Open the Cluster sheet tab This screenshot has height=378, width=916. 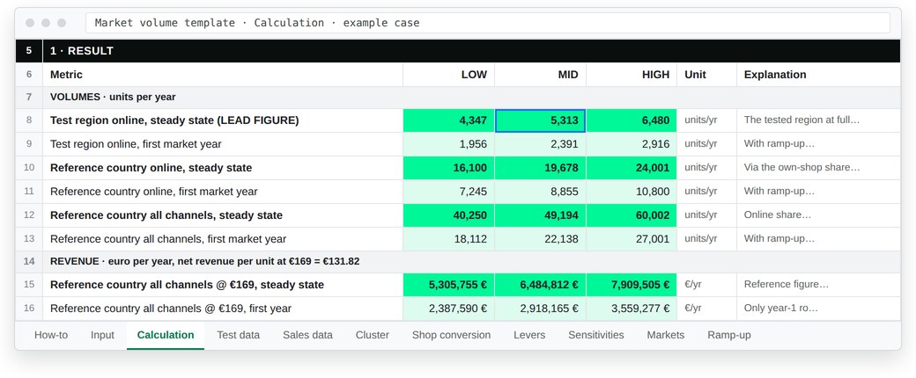372,335
